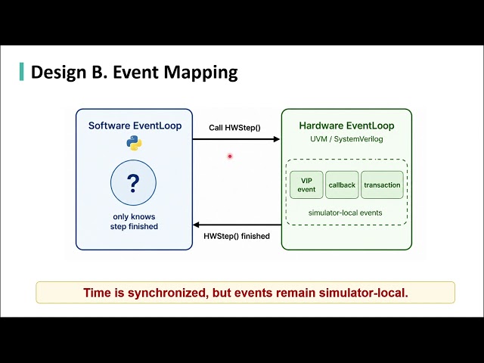Click the 'Software EventLoop' heading
Image resolution: width=484 pixels, height=363 pixels.
[135, 126]
